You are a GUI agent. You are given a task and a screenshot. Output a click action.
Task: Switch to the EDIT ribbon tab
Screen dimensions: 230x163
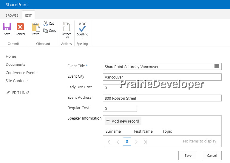tap(28, 15)
